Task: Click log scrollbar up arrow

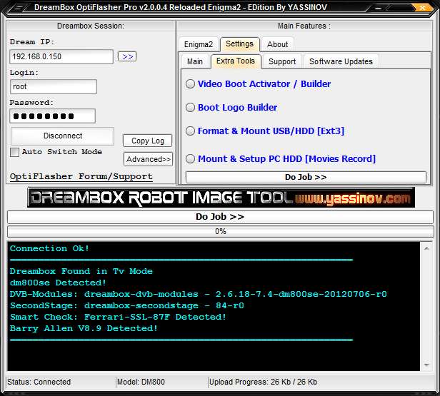Action: pos(426,248)
